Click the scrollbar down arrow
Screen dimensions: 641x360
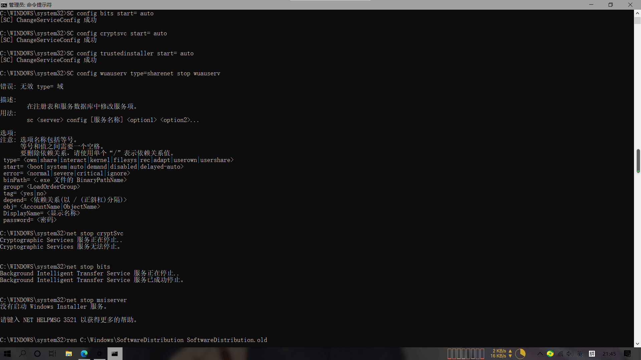click(x=637, y=344)
